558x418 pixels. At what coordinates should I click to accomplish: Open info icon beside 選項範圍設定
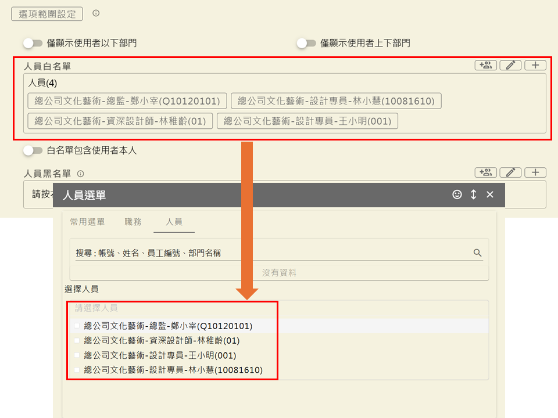96,13
